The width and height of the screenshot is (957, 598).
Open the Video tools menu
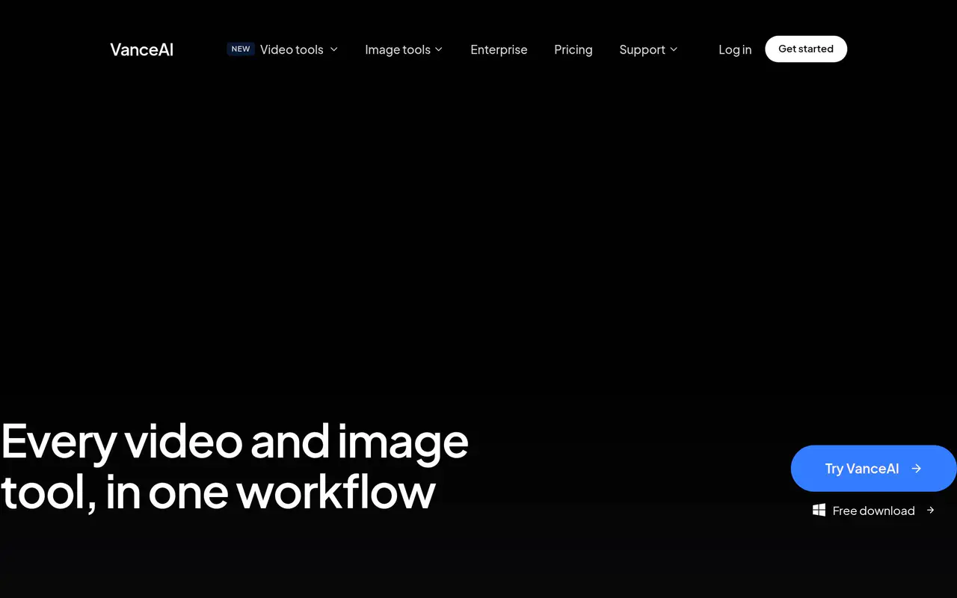point(292,50)
